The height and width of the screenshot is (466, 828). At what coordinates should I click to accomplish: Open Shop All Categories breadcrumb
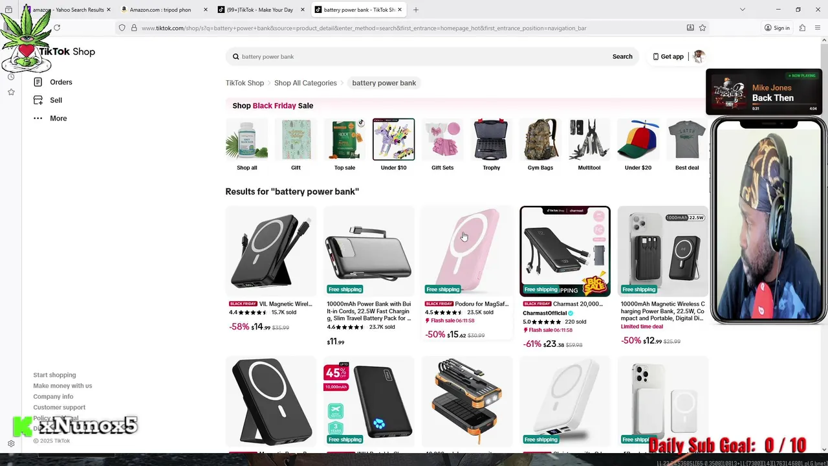(x=305, y=83)
